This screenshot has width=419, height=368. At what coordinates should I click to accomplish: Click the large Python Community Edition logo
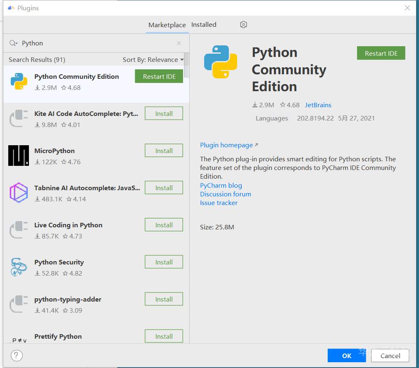221,62
